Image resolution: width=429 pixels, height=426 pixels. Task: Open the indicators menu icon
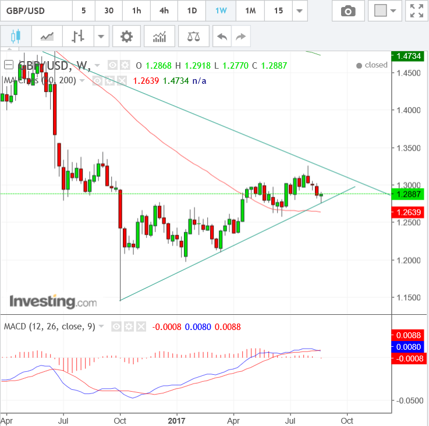pyautogui.click(x=159, y=36)
